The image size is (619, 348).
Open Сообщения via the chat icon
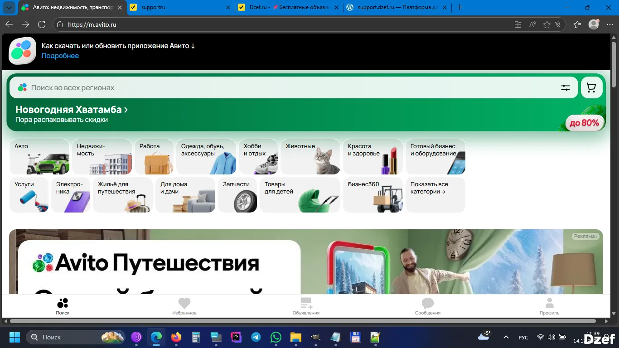click(427, 304)
